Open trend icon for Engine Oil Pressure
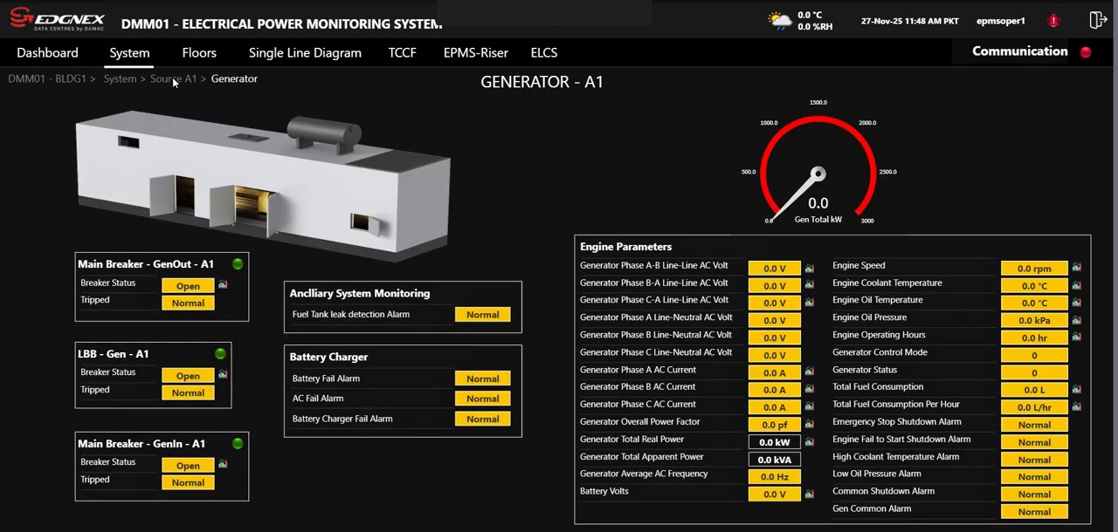This screenshot has width=1118, height=532. [x=1076, y=319]
